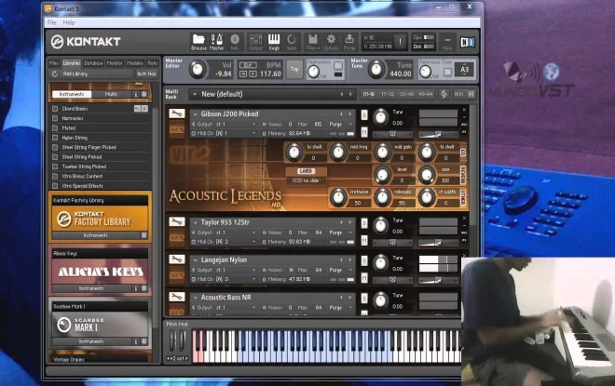Open wrench editor for Gibson J200 Picked
This screenshot has width=615, height=386.
177,113
